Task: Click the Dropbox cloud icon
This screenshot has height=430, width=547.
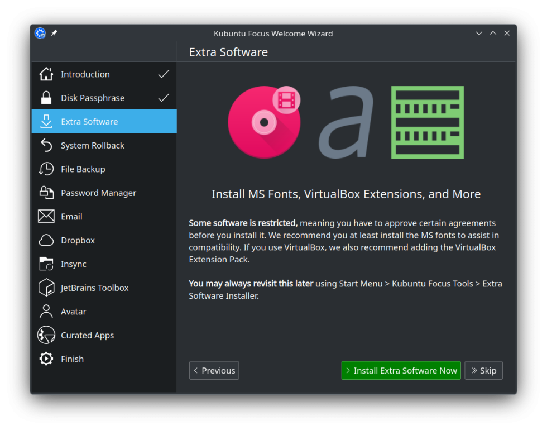Action: [x=46, y=240]
